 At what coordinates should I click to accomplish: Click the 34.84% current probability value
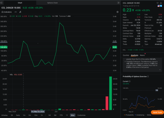[x=126, y=84]
